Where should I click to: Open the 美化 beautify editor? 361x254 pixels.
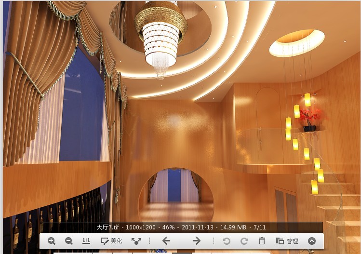click(x=111, y=241)
